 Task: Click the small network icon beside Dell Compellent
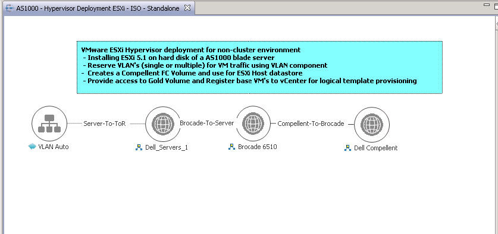coord(348,148)
